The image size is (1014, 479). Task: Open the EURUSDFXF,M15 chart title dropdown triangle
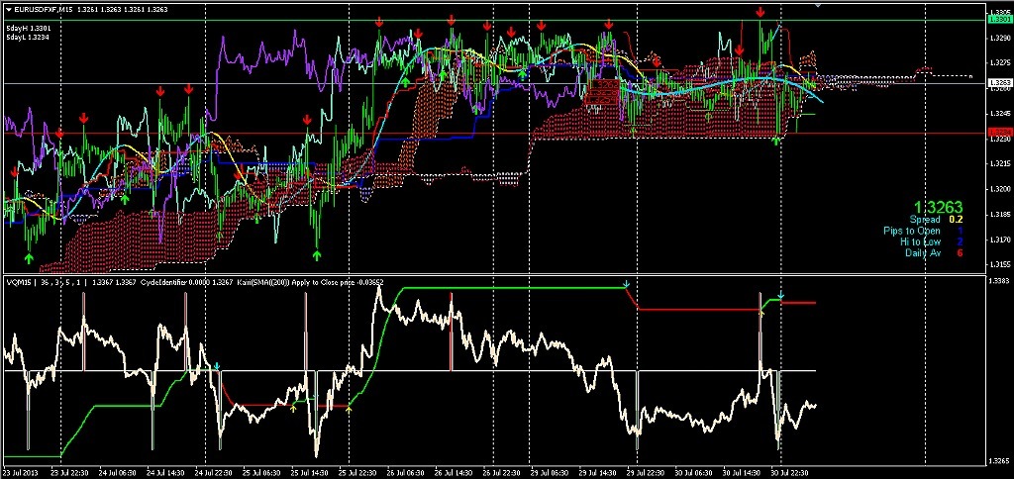coord(8,9)
